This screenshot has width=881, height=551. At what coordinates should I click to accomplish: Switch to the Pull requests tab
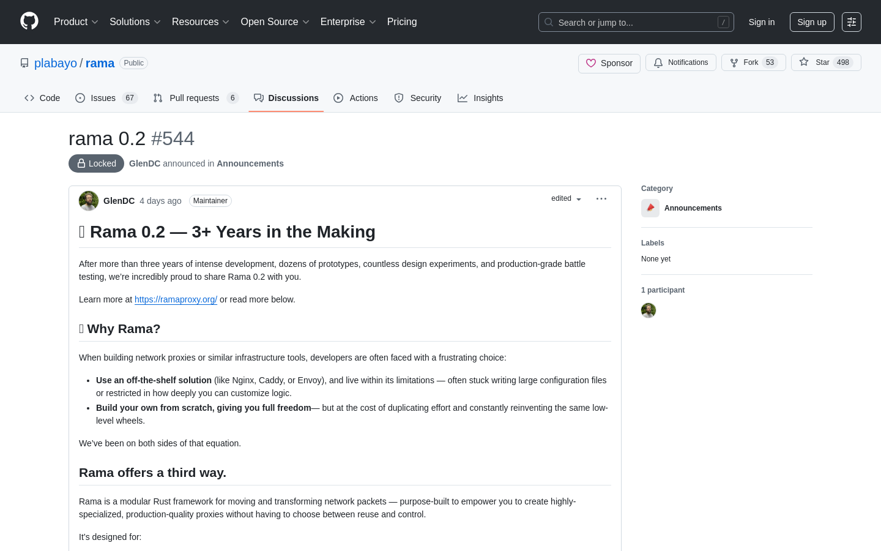pos(196,98)
